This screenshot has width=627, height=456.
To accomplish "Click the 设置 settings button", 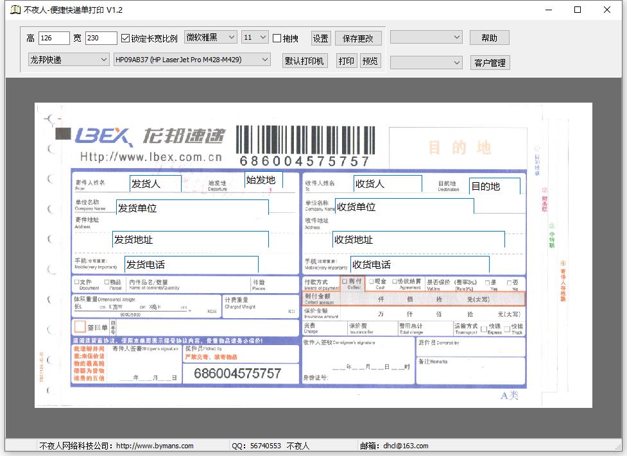I will point(321,38).
